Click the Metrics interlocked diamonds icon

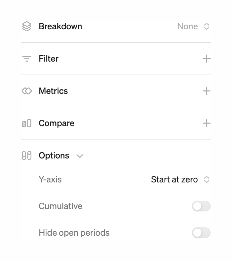(x=27, y=91)
